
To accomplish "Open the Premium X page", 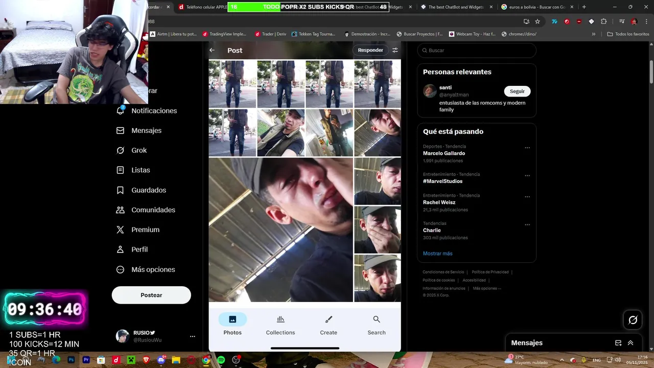I will tap(138, 230).
